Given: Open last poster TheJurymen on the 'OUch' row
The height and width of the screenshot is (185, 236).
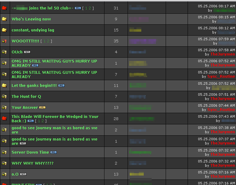Looking at the screenshot, I should click(223, 54).
